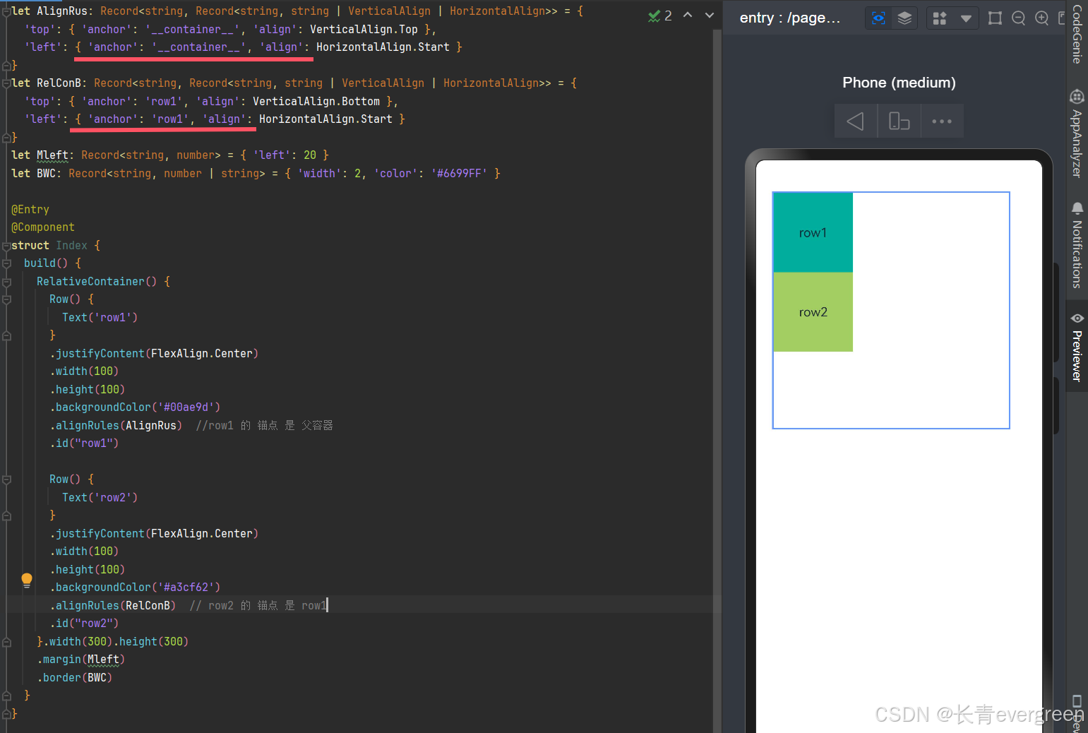Open the AppAnalyzer side tab
The height and width of the screenshot is (733, 1088).
1077,133
